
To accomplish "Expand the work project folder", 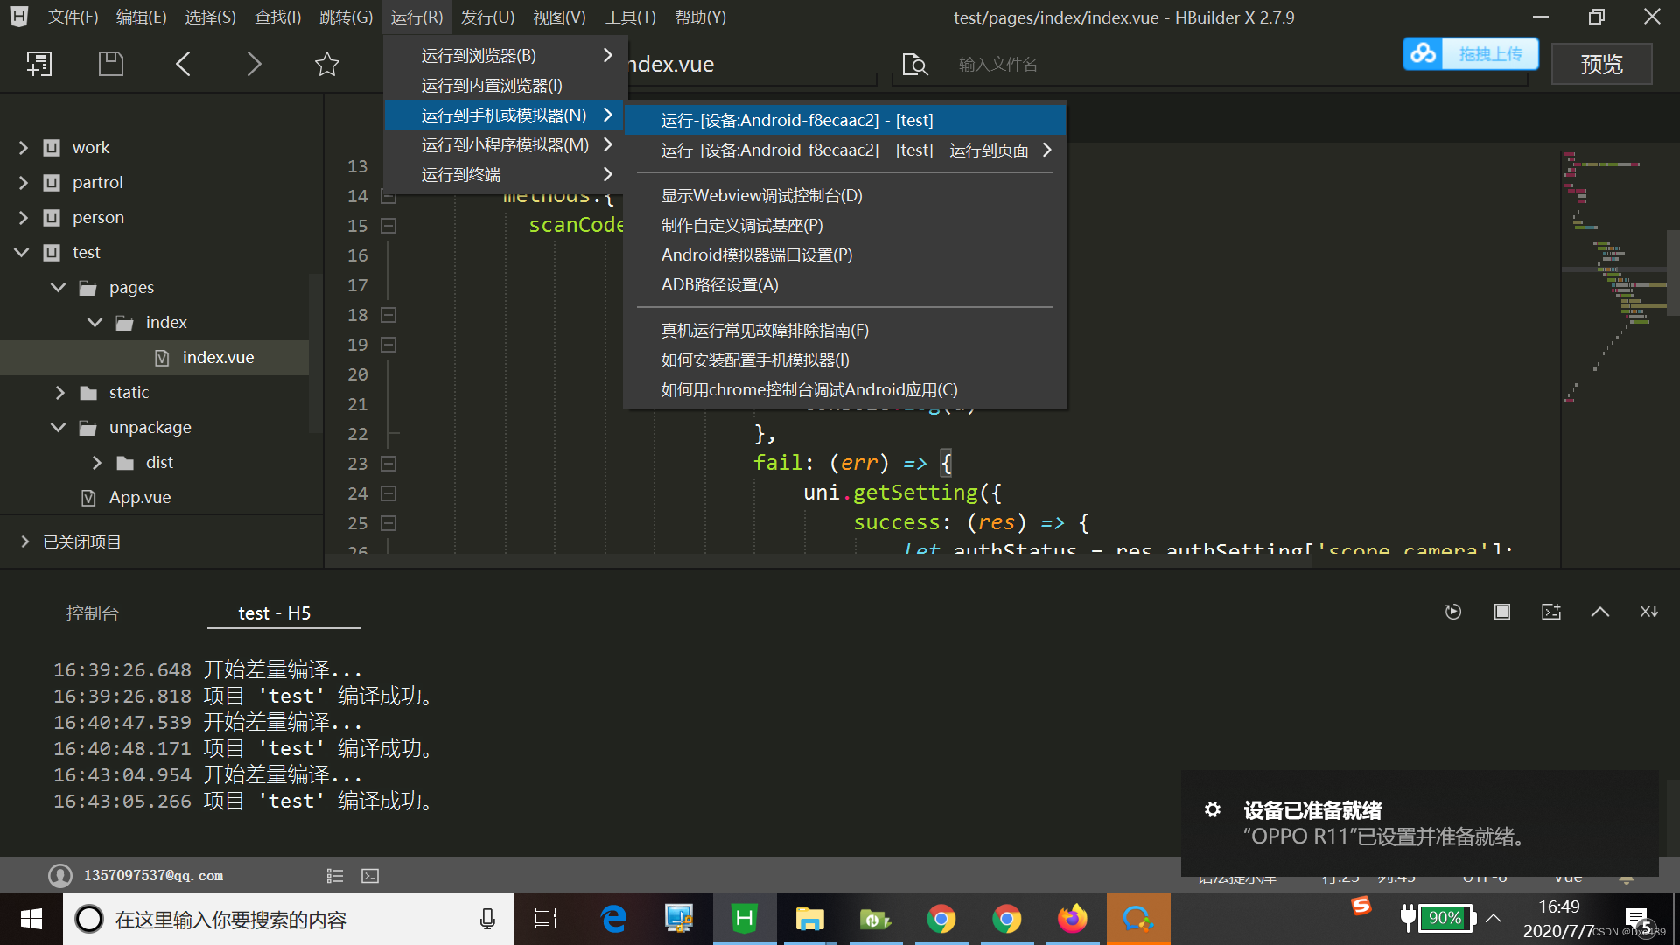I will [24, 148].
